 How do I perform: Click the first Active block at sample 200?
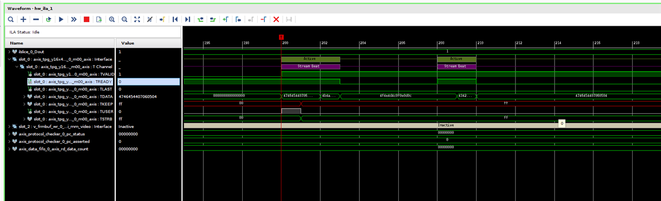click(x=310, y=59)
